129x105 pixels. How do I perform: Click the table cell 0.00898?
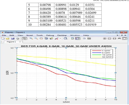click(x=61, y=9)
